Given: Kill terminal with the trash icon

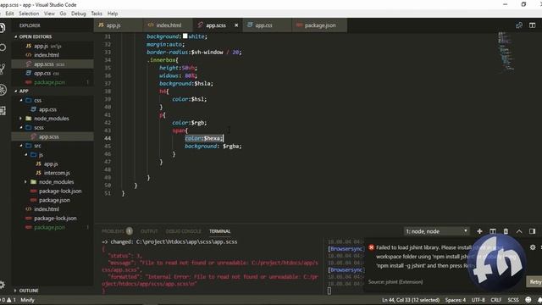Looking at the screenshot, I should pos(506,231).
